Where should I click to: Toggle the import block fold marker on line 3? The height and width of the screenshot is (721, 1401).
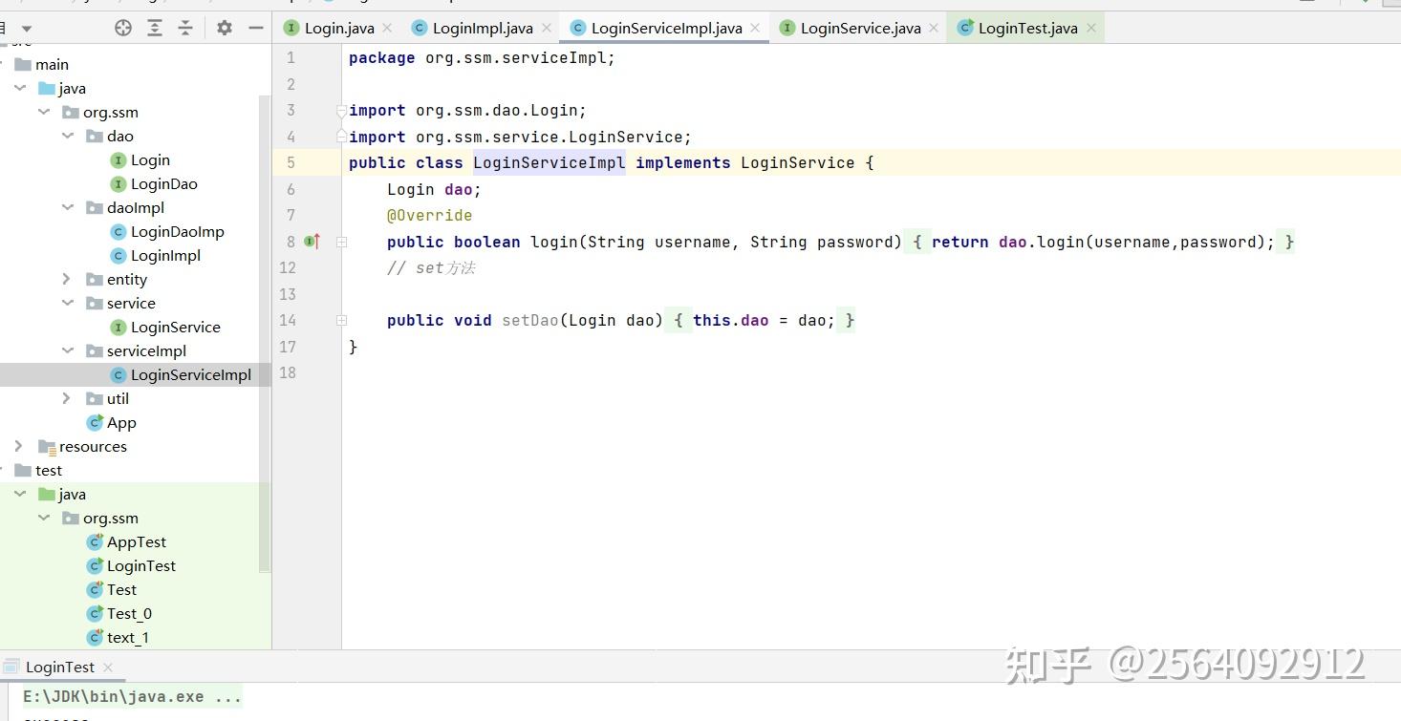(341, 111)
